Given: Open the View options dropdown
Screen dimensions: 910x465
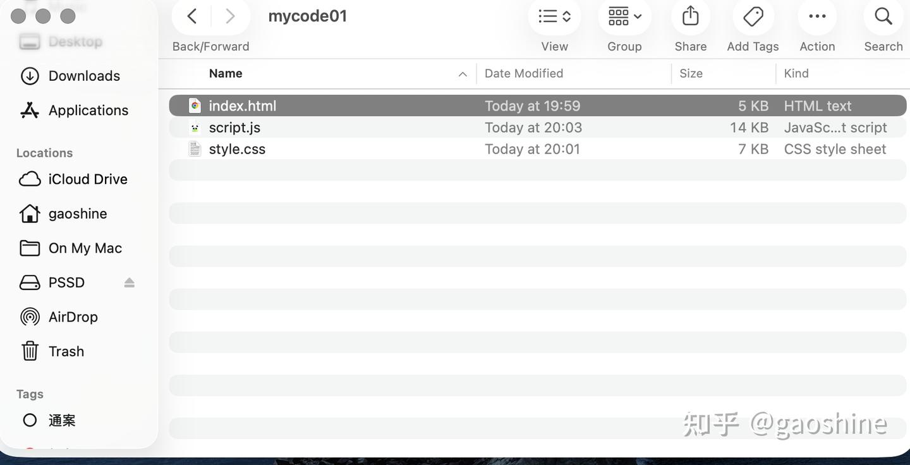Looking at the screenshot, I should 554,16.
